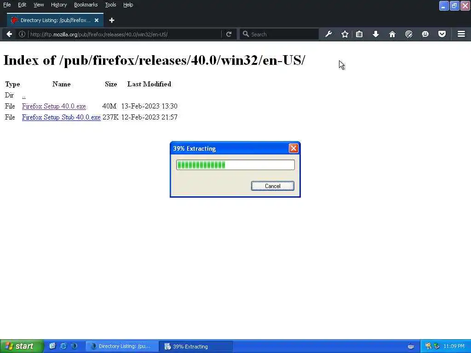The height and width of the screenshot is (353, 471).
Task: Click the browser Back arrow button
Action: pos(9,34)
